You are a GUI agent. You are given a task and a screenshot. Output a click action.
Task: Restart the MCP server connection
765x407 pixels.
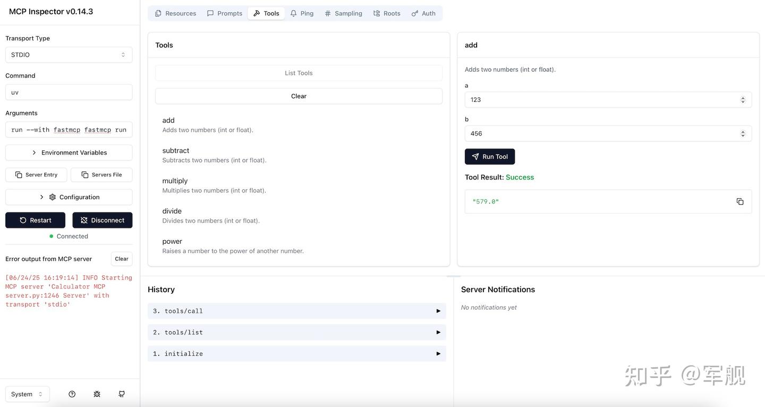point(35,220)
